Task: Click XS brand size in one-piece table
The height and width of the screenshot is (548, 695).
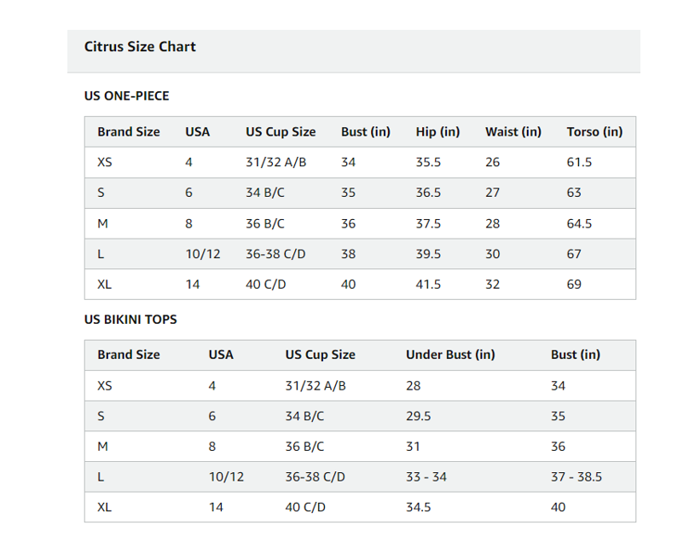Action: coord(105,162)
